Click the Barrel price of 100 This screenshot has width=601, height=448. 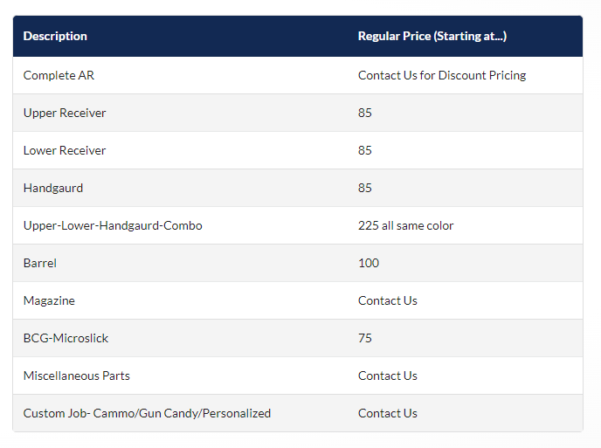click(369, 263)
